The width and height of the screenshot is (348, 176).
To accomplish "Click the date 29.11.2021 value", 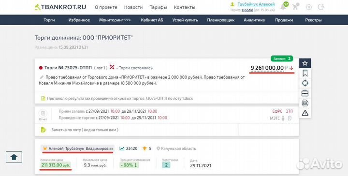I will click(x=201, y=166).
